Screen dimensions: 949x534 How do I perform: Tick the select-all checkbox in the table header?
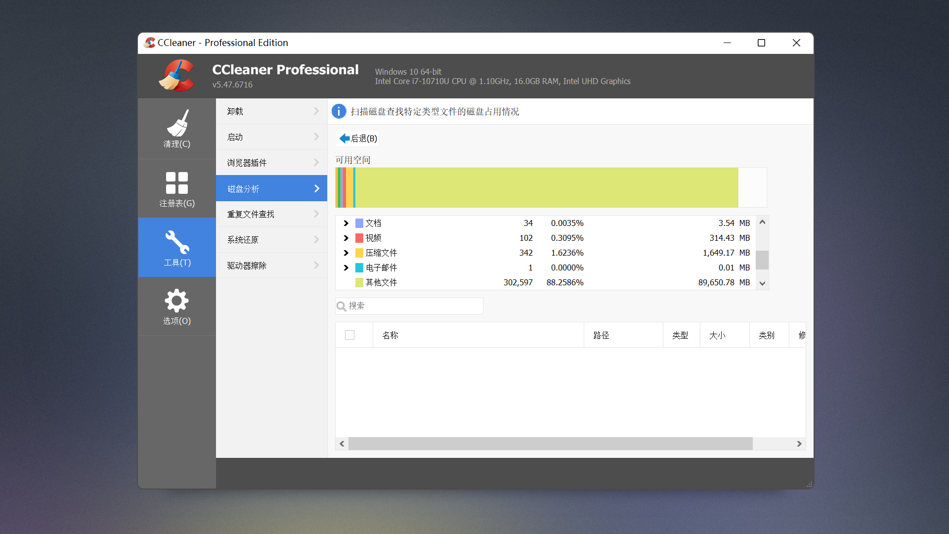[349, 335]
